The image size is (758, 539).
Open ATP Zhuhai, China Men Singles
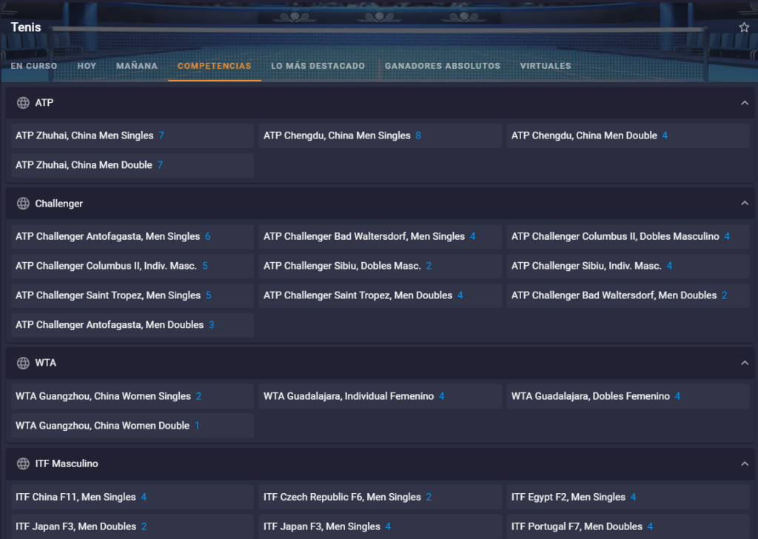132,135
